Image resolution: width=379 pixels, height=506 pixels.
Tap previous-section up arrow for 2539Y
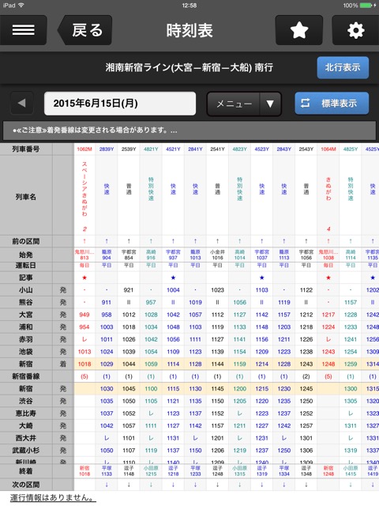click(x=129, y=241)
